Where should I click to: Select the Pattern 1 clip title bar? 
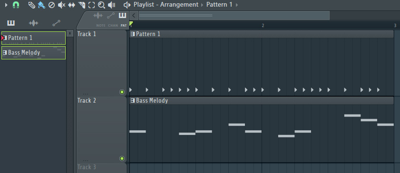[x=262, y=34]
